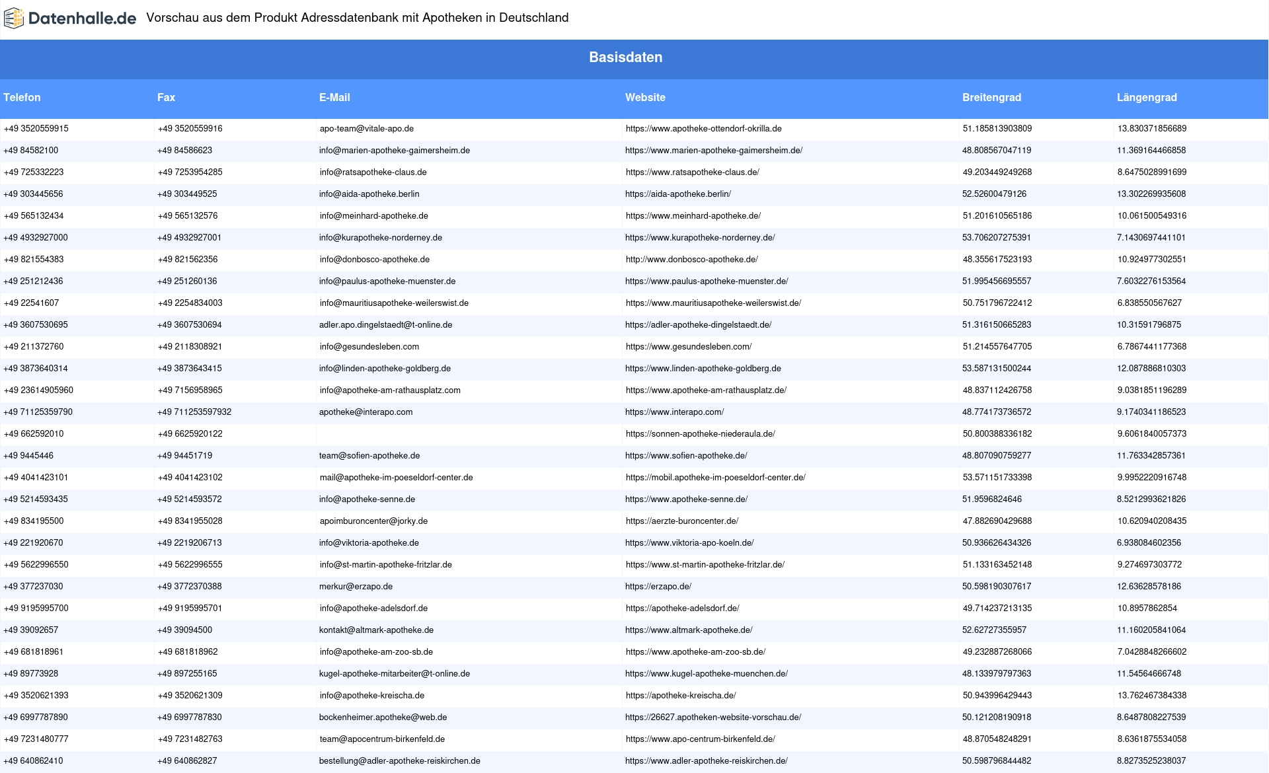Click fax number +49 251260136
Image resolution: width=1269 pixels, height=773 pixels.
point(187,281)
